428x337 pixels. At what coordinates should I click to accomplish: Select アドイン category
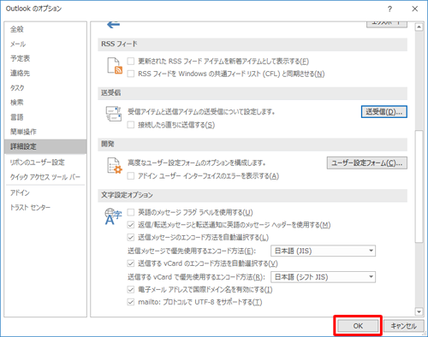(45, 192)
